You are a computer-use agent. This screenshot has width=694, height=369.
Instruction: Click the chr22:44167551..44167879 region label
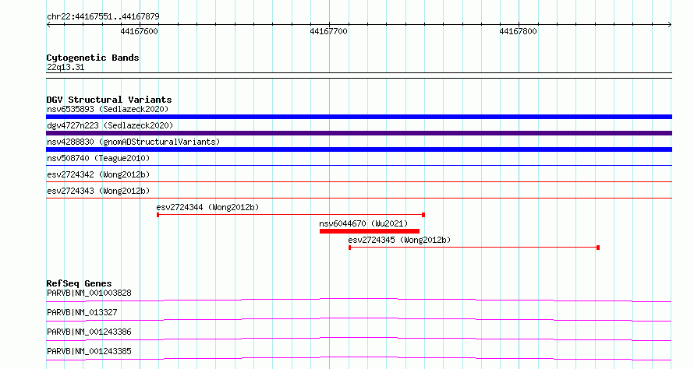(103, 16)
